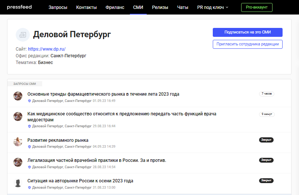Click verified shield icon dated 01.09.23
Image resolution: width=299 pixels, height=195 pixels.
pyautogui.click(x=29, y=101)
